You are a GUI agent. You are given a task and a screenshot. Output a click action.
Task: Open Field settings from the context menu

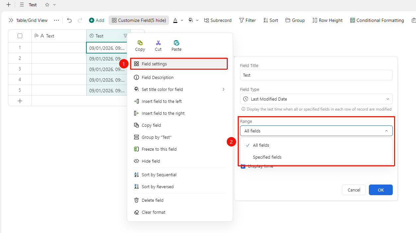click(x=179, y=64)
